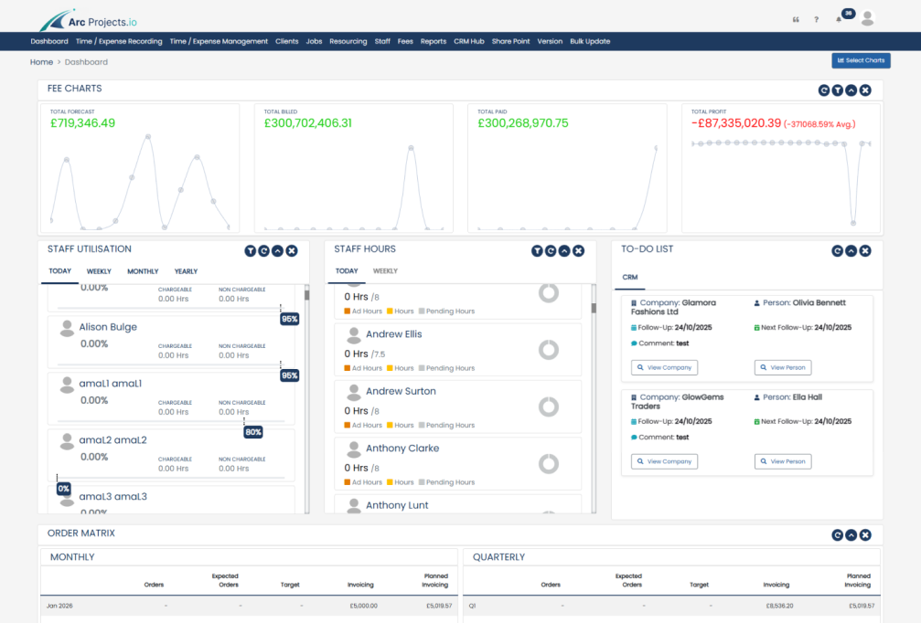This screenshot has width=921, height=623.
Task: Click the quote icon in header
Action: coord(795,19)
